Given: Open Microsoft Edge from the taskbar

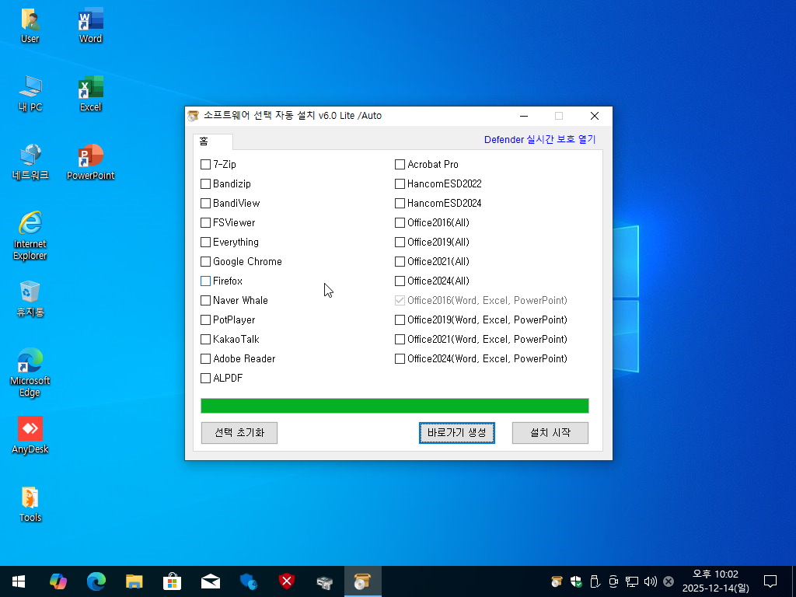Looking at the screenshot, I should pyautogui.click(x=96, y=581).
